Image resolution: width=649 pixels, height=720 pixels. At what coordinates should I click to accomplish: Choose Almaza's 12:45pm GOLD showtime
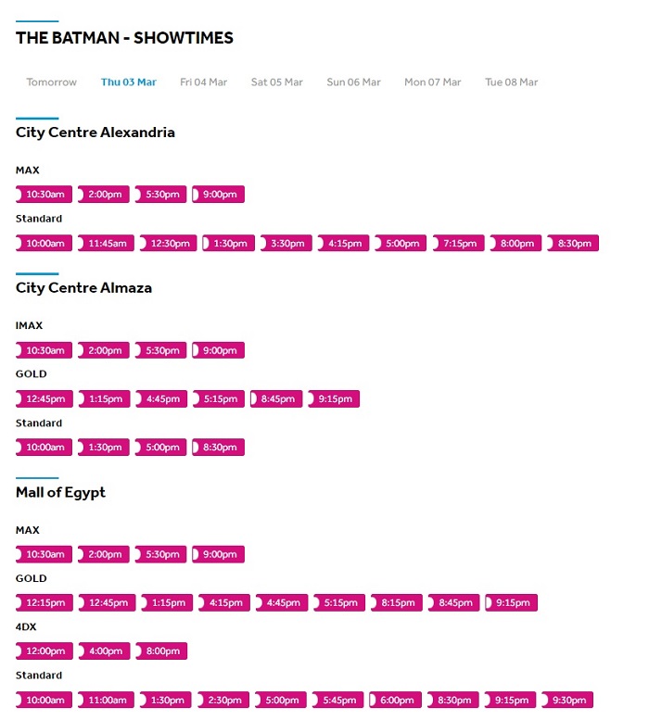(x=45, y=399)
